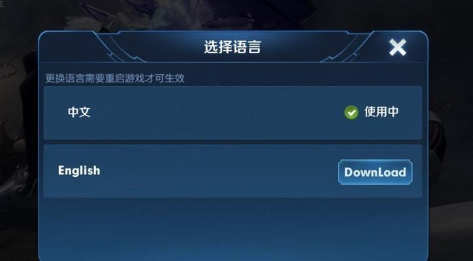Click the 更换语言需要重启游戏才可生效 hint text
This screenshot has width=473, height=261.
click(x=115, y=78)
